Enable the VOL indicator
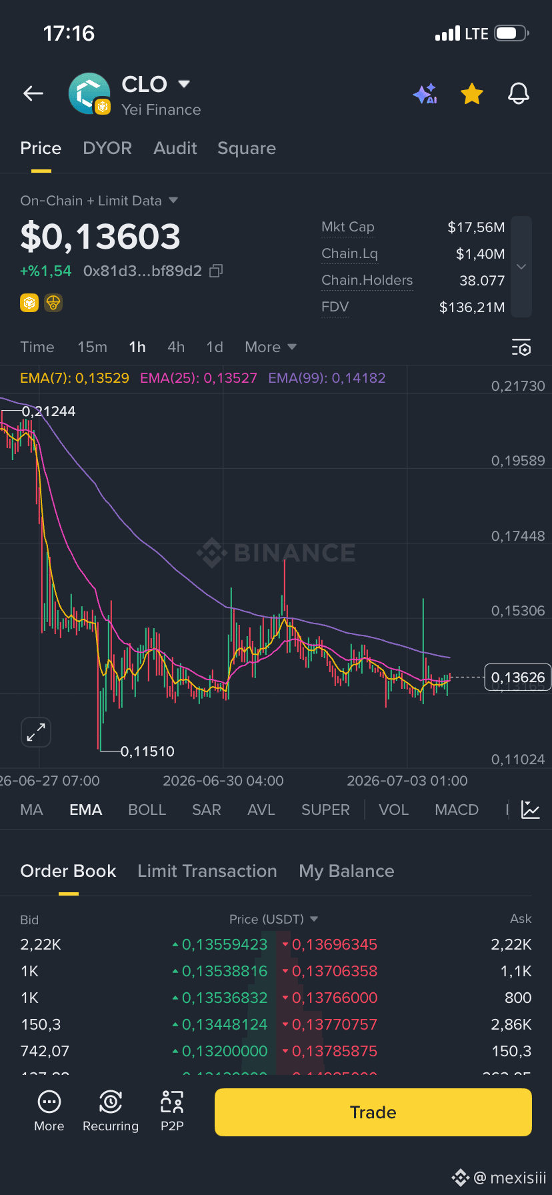The image size is (552, 1195). pyautogui.click(x=393, y=810)
